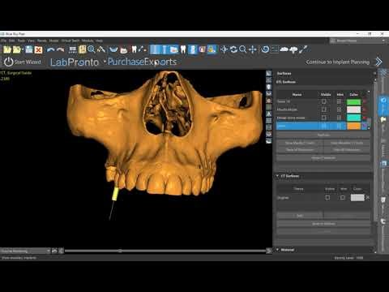Open the File menu
The width and height of the screenshot is (389, 292).
click(3, 41)
